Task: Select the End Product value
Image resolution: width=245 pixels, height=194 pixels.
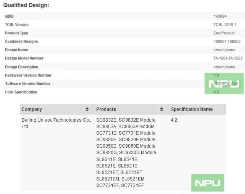Action: click(x=224, y=33)
